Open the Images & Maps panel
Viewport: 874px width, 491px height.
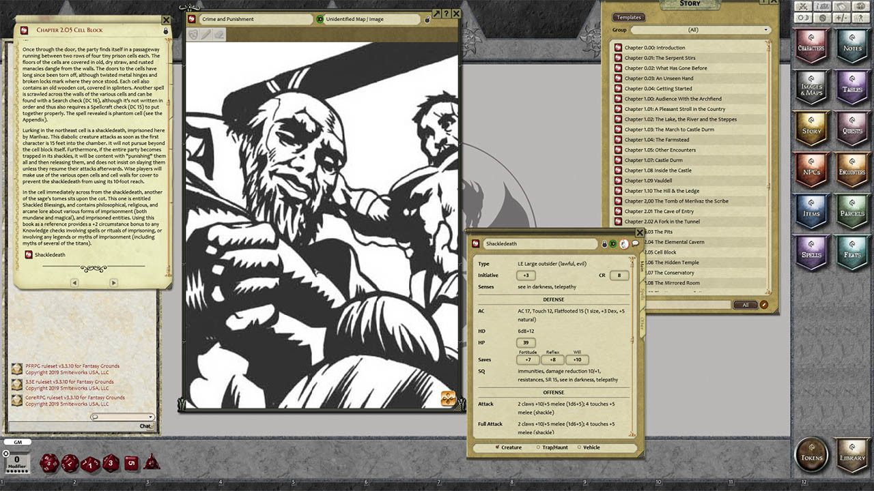point(812,89)
